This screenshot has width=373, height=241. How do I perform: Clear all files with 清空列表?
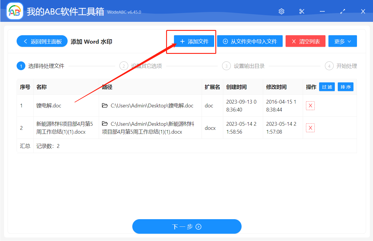[x=305, y=41]
